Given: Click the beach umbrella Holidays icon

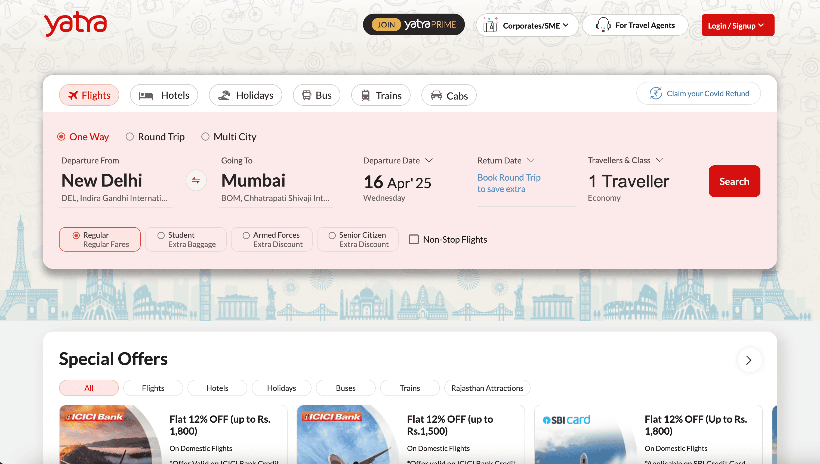Looking at the screenshot, I should 224,95.
